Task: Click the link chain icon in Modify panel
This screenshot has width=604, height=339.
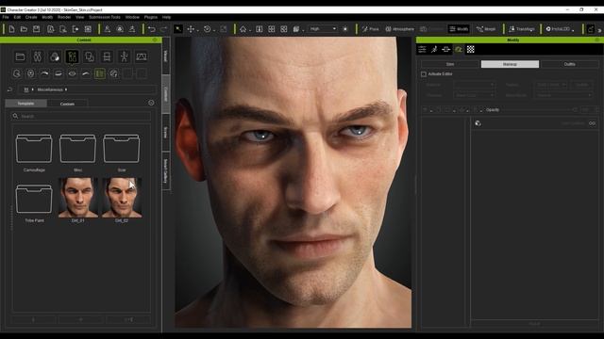Action: coord(592,123)
